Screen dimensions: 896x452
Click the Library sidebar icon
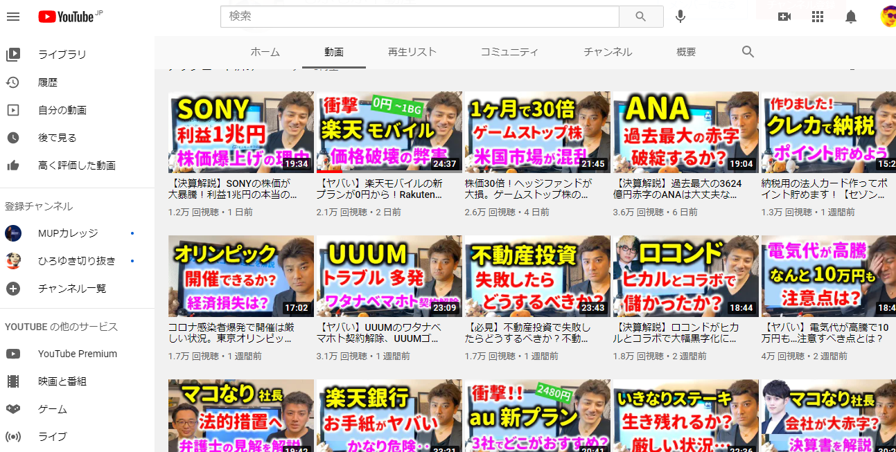tap(12, 55)
